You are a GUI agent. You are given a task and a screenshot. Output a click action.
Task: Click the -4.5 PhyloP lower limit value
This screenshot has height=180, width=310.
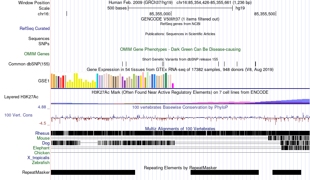(42, 123)
